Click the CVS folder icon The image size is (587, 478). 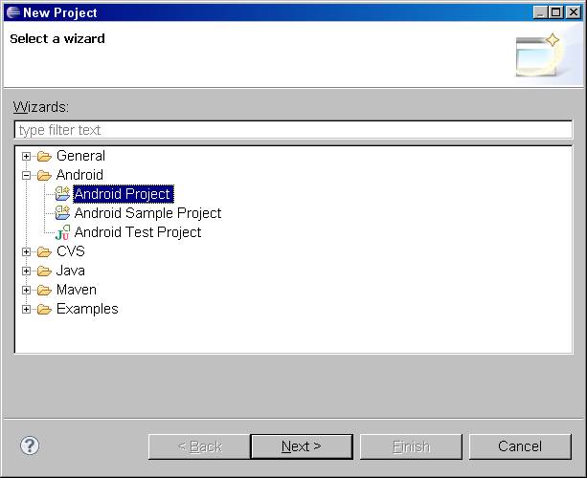(44, 251)
